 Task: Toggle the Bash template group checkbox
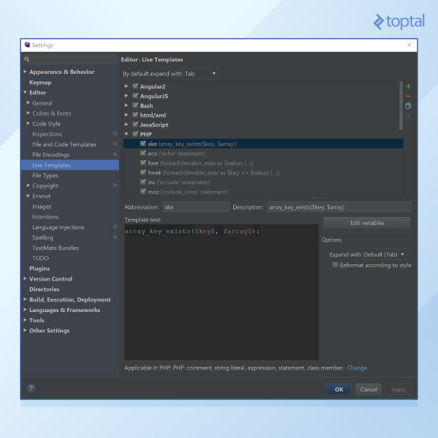point(136,105)
